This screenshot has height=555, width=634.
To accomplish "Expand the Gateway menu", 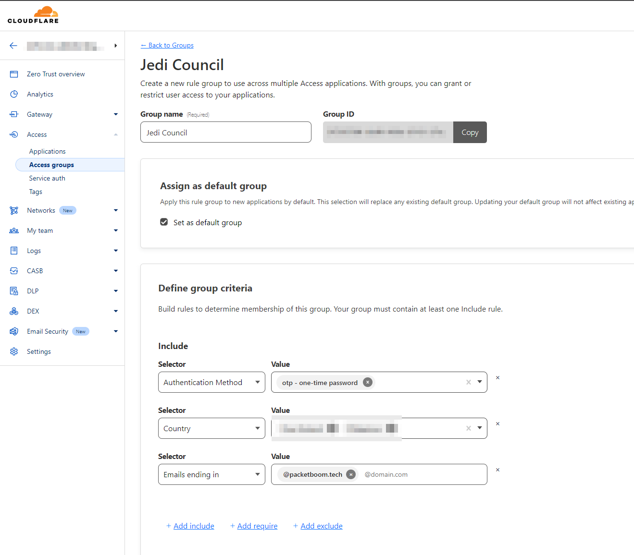I will pyautogui.click(x=115, y=115).
